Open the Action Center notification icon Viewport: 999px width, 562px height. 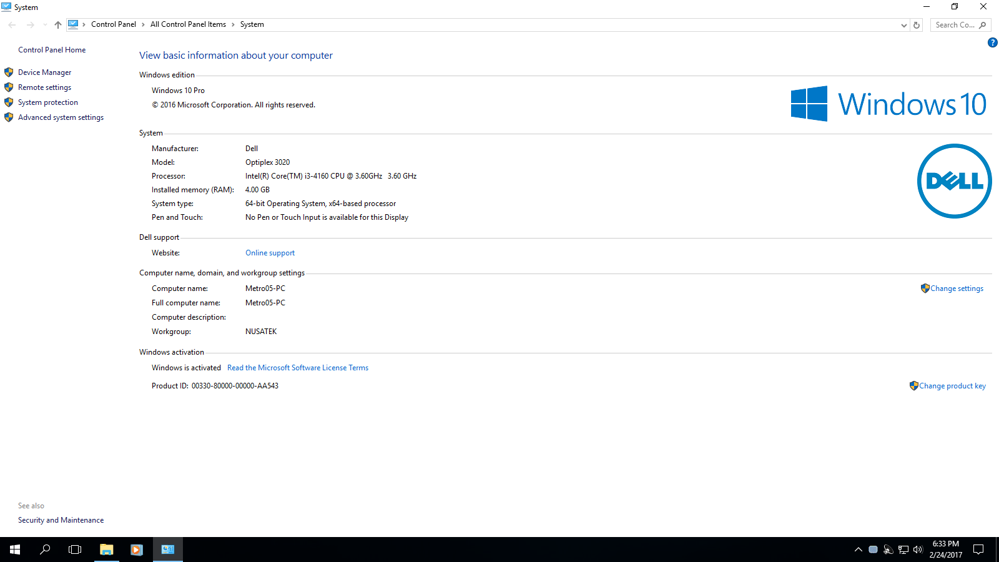978,550
